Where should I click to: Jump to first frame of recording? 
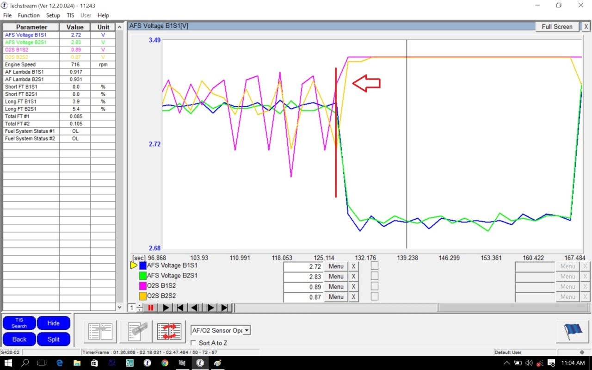(180, 308)
